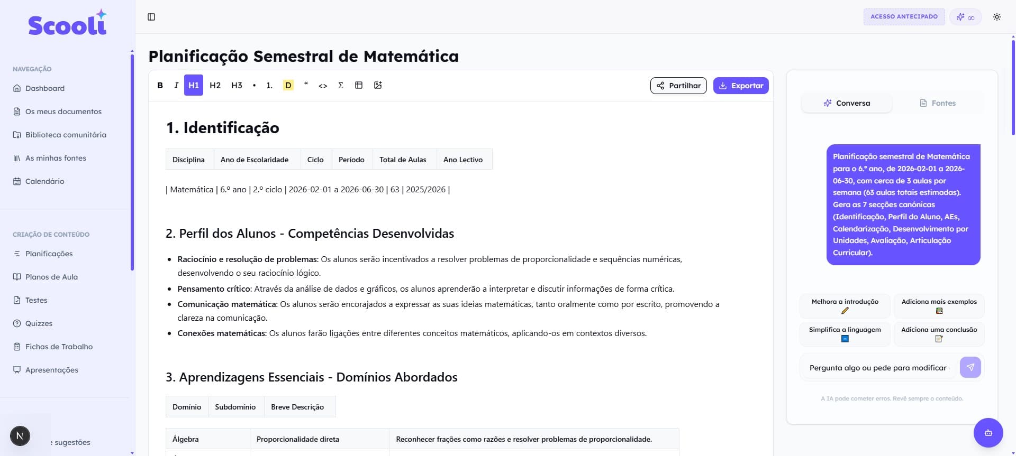Screen dimensions: 1016x456
Task: Click the Acesso Antecipado badge
Action: (904, 16)
